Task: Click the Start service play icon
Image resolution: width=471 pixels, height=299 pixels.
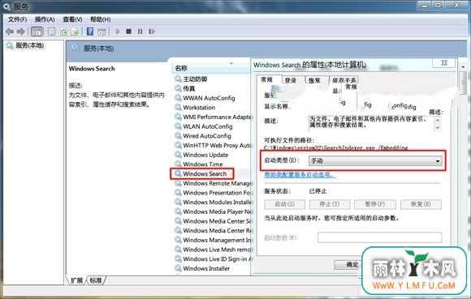Action: pyautogui.click(x=118, y=31)
